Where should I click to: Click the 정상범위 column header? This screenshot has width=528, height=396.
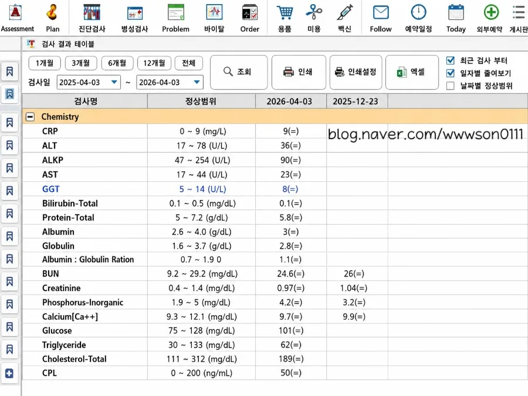[x=201, y=101]
